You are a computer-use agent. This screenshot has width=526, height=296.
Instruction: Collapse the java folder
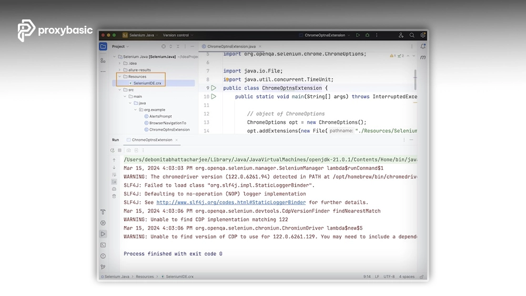click(x=130, y=103)
